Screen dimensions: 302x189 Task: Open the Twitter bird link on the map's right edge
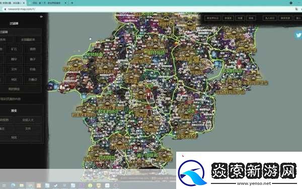point(298,35)
